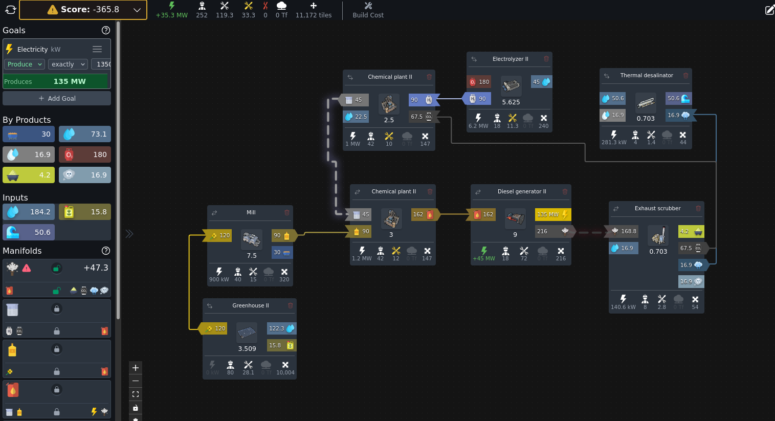Viewport: 775px width, 421px height.
Task: Click the '+35.3 MW' power stat in top bar
Action: point(172,10)
